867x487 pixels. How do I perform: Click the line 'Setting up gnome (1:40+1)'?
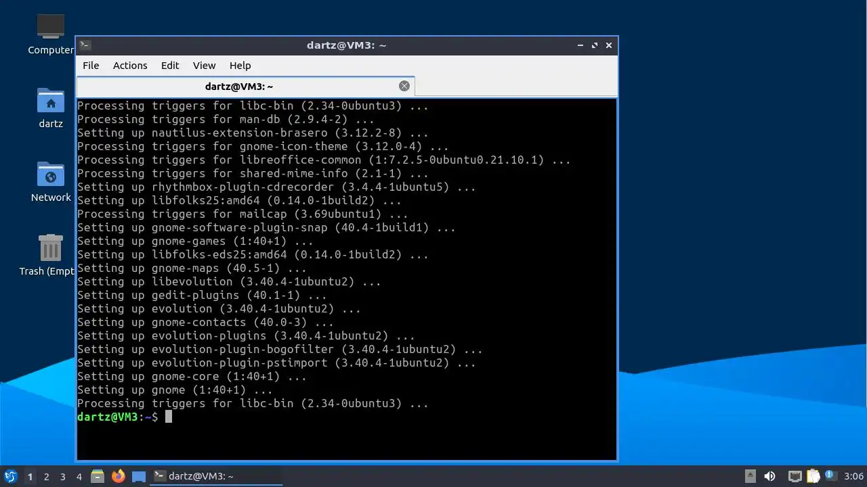[175, 390]
